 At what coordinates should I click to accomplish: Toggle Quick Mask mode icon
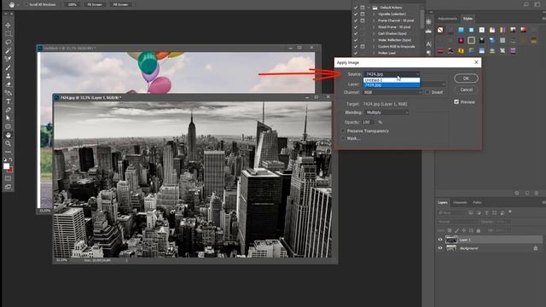pyautogui.click(x=8, y=178)
